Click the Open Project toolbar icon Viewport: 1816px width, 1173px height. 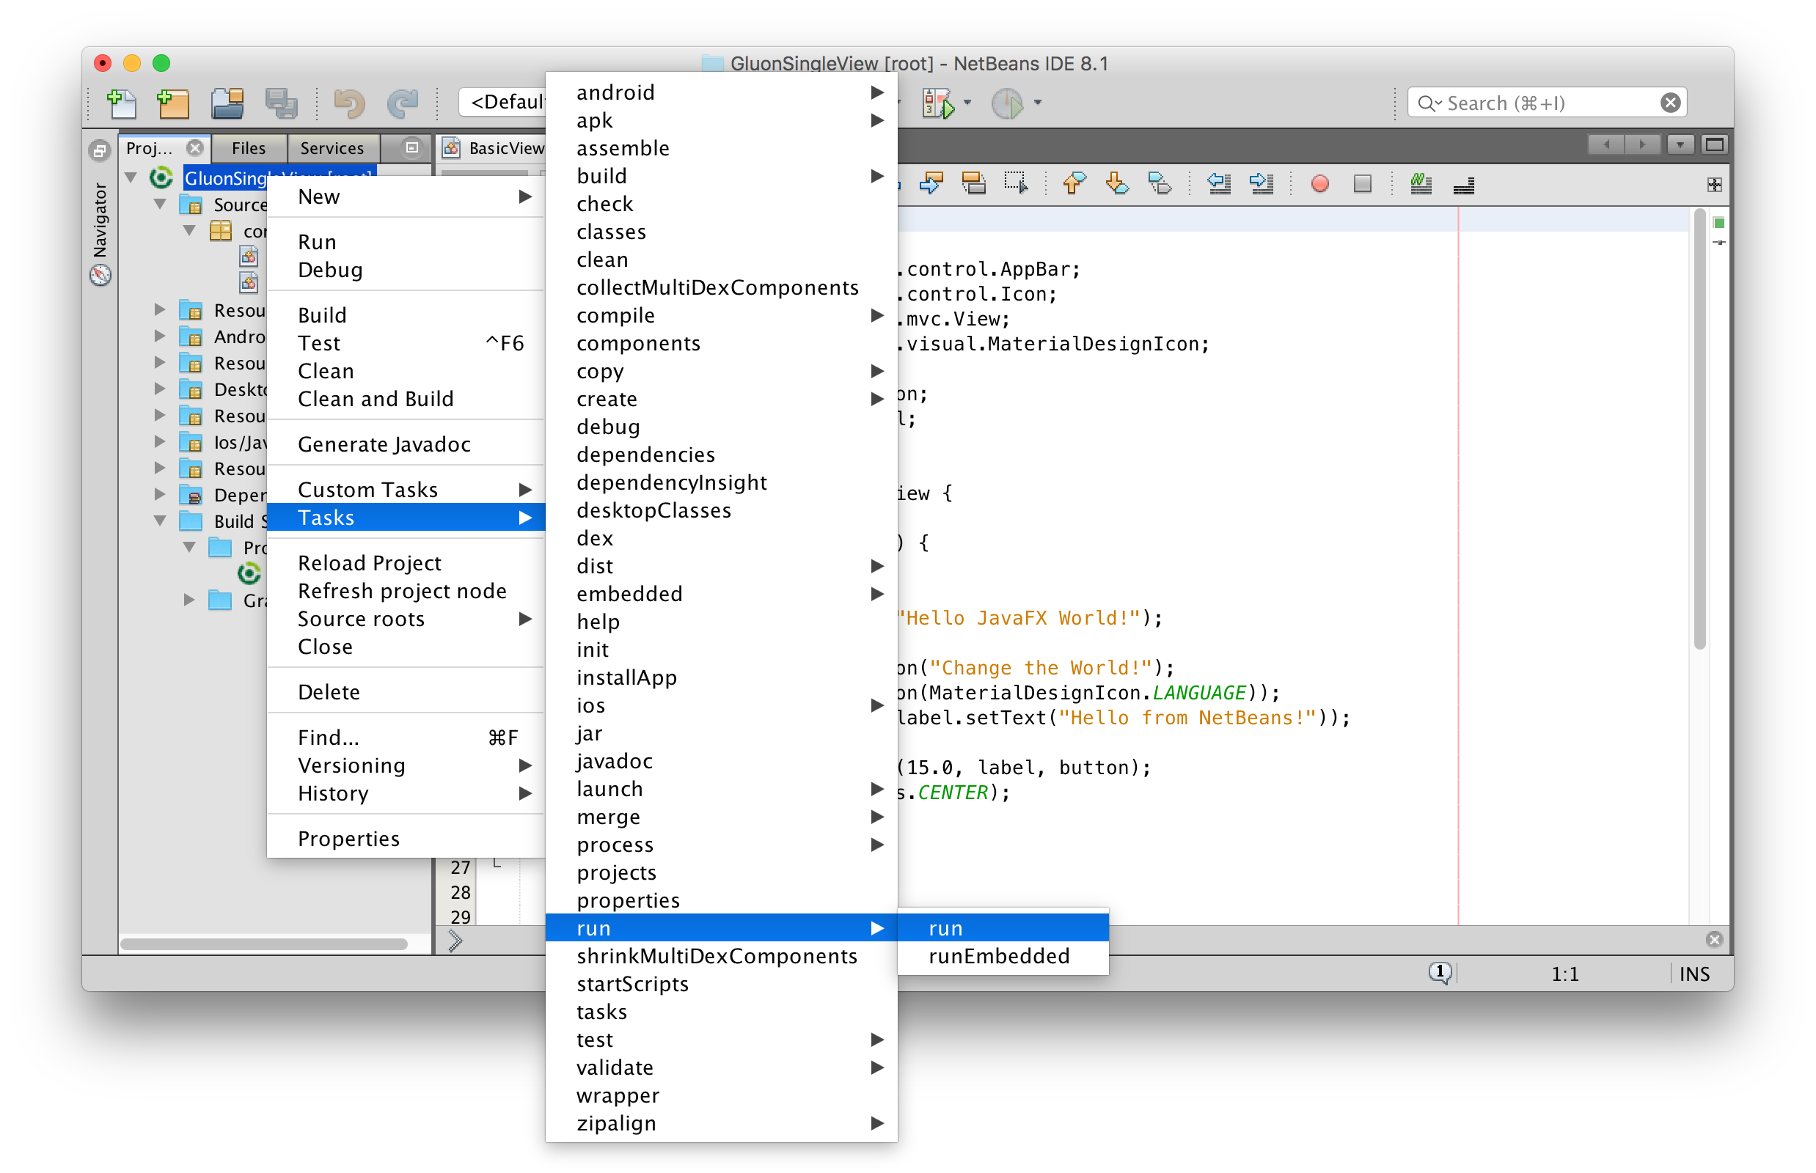pos(227,103)
